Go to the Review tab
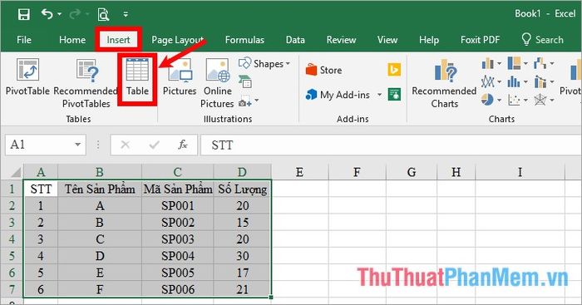The width and height of the screenshot is (582, 305). point(341,40)
